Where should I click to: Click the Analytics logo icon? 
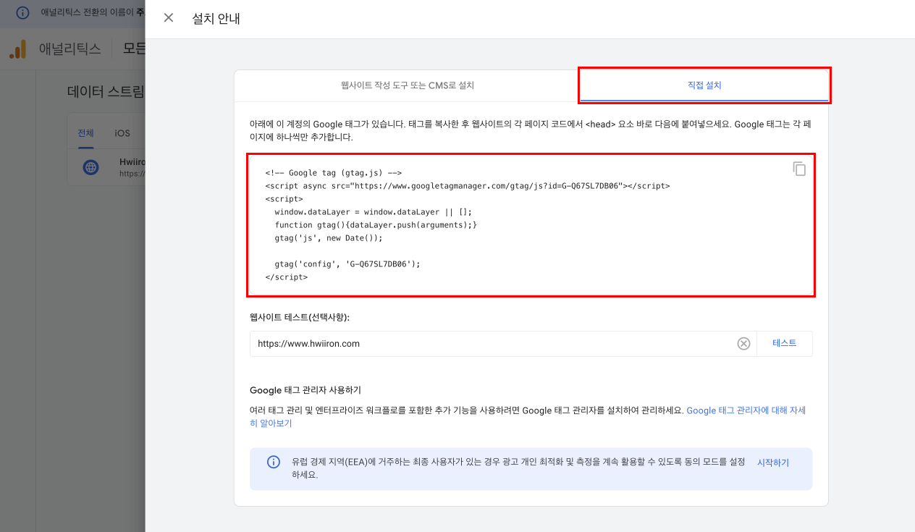click(x=18, y=49)
